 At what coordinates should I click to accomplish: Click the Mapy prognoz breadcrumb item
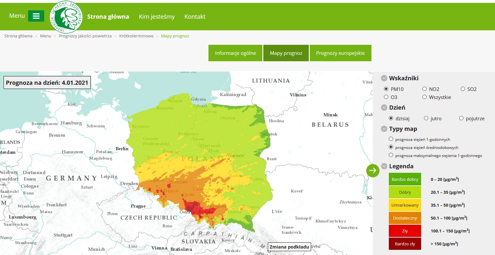tap(175, 36)
